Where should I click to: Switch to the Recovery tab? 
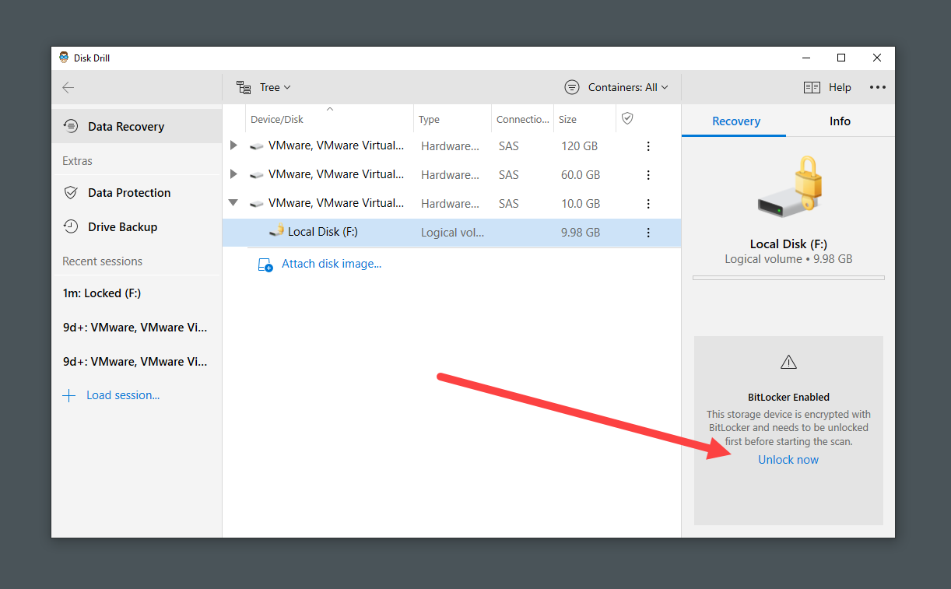pos(735,121)
